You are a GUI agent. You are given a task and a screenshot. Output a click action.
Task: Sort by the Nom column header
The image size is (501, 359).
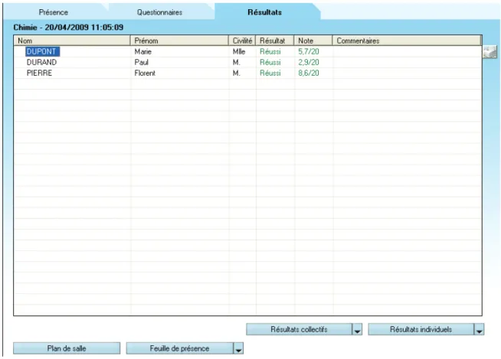[72, 41]
